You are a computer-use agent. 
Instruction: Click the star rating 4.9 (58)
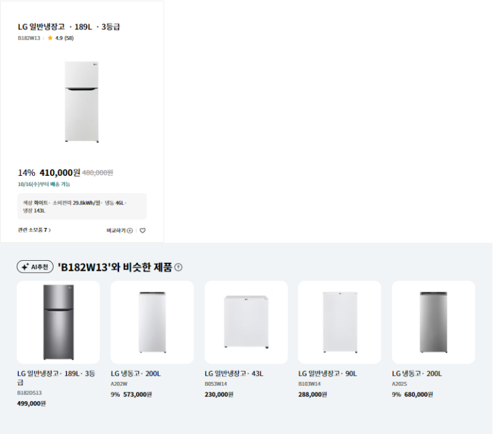(61, 38)
